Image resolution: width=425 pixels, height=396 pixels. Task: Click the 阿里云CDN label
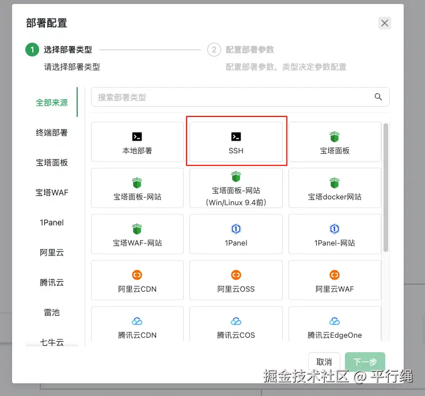(137, 289)
